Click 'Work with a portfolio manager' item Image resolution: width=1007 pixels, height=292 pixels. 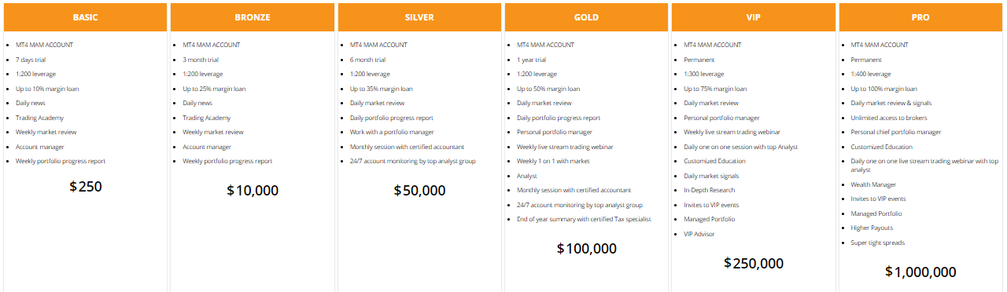click(x=392, y=132)
